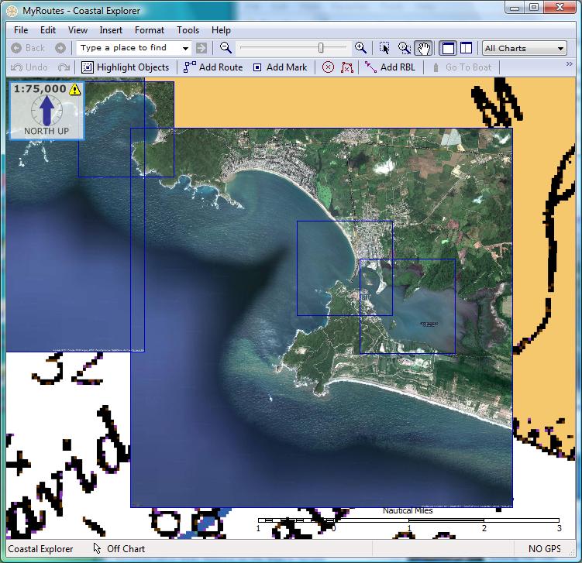582x563 pixels.
Task: Click the Nautical Miles scale bar
Action: 408,520
